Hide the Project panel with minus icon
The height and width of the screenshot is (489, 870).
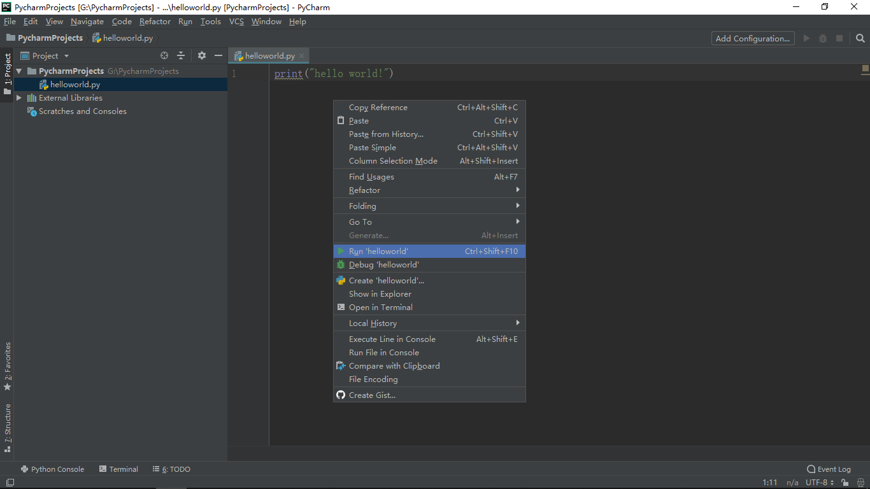(x=218, y=55)
